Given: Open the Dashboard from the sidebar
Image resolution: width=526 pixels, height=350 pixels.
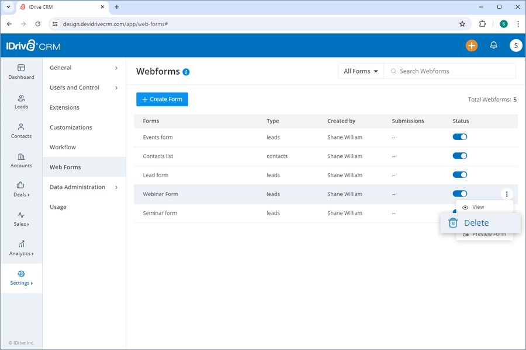Looking at the screenshot, I should click(21, 72).
